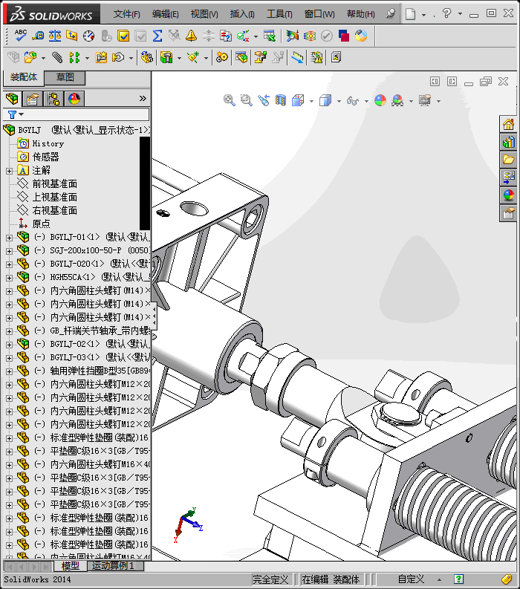
Task: Select the green Linear Component Pattern icon
Action: (74, 57)
